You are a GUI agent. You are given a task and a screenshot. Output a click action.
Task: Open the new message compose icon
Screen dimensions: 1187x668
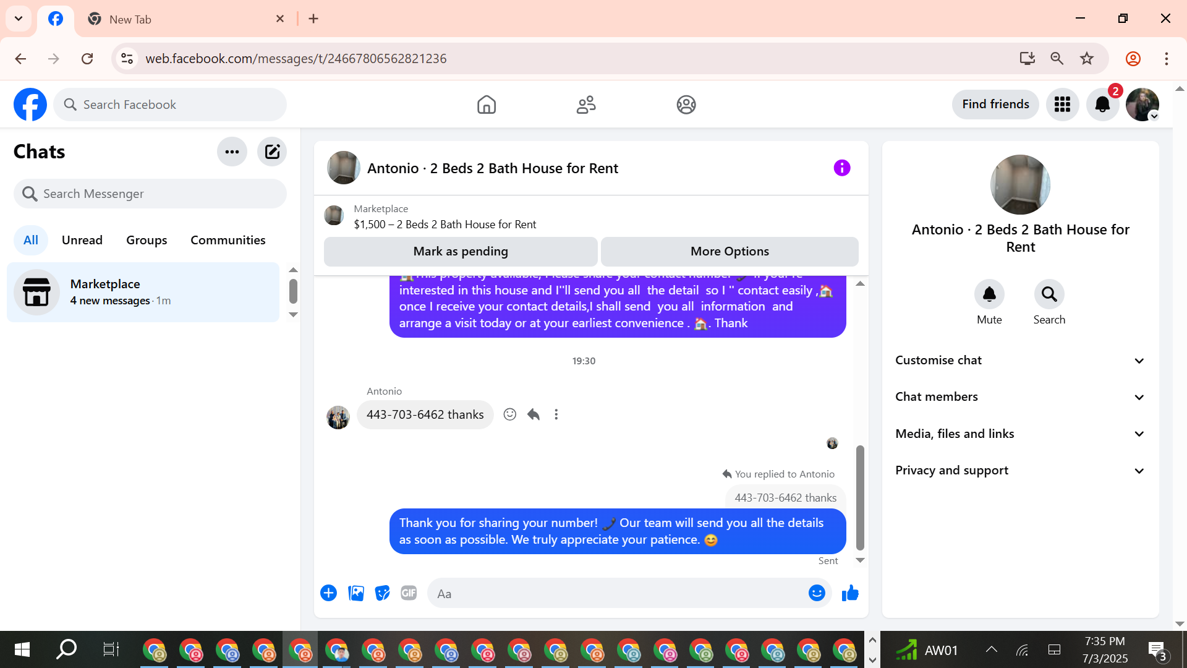pyautogui.click(x=272, y=152)
